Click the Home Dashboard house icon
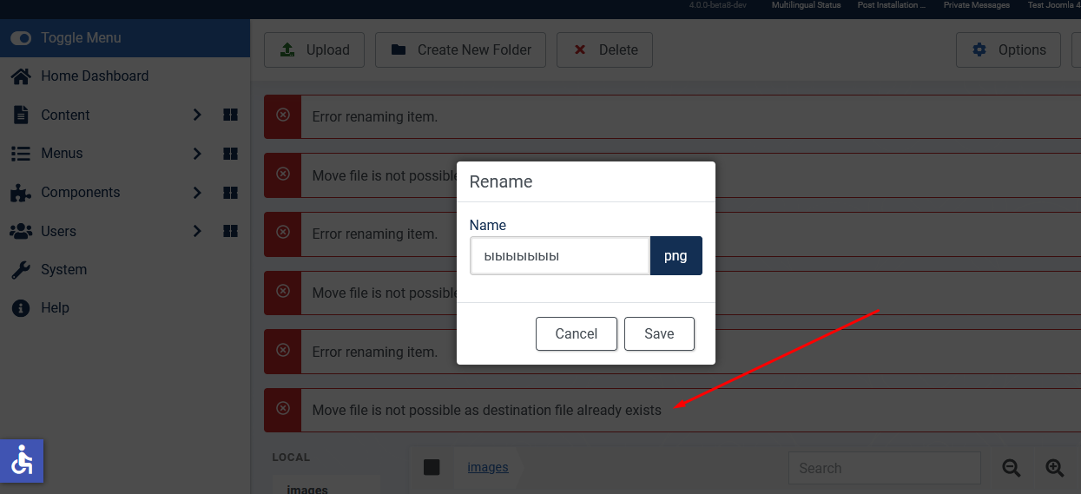1081x494 pixels. pos(21,76)
